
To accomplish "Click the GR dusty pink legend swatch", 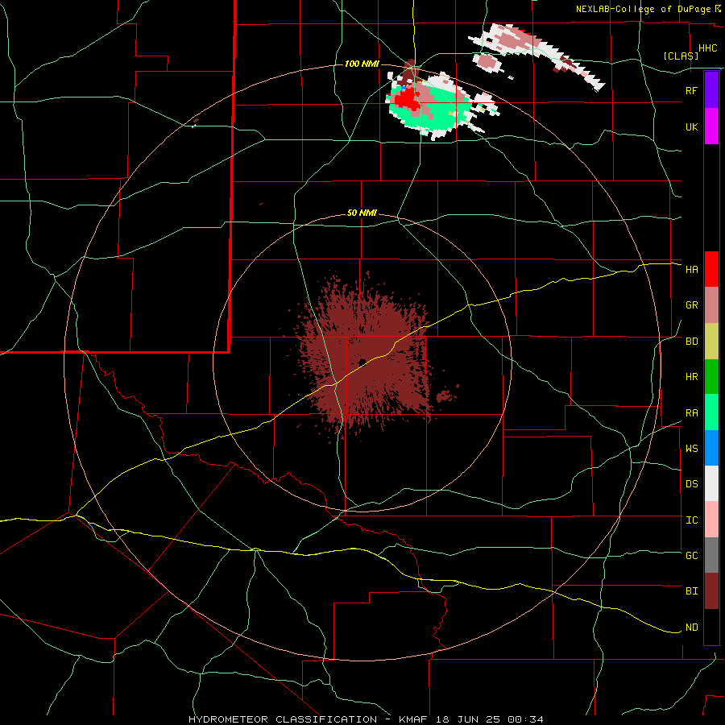I will pyautogui.click(x=711, y=305).
